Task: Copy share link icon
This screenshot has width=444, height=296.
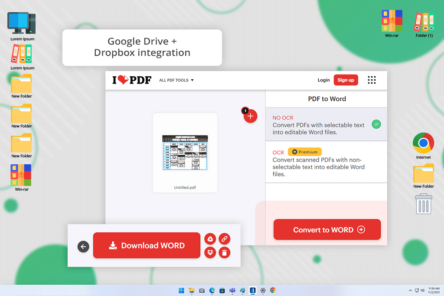Action: pos(224,239)
